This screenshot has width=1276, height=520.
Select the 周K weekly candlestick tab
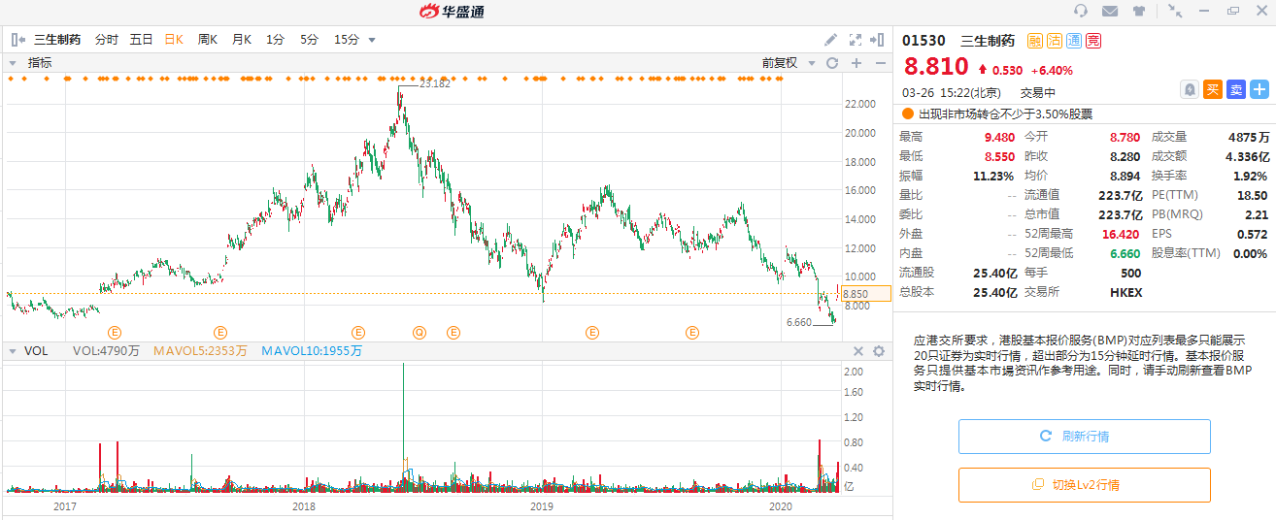pyautogui.click(x=208, y=40)
